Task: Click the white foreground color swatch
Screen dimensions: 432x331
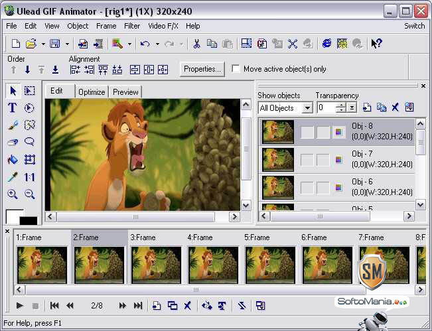Action: (13, 217)
